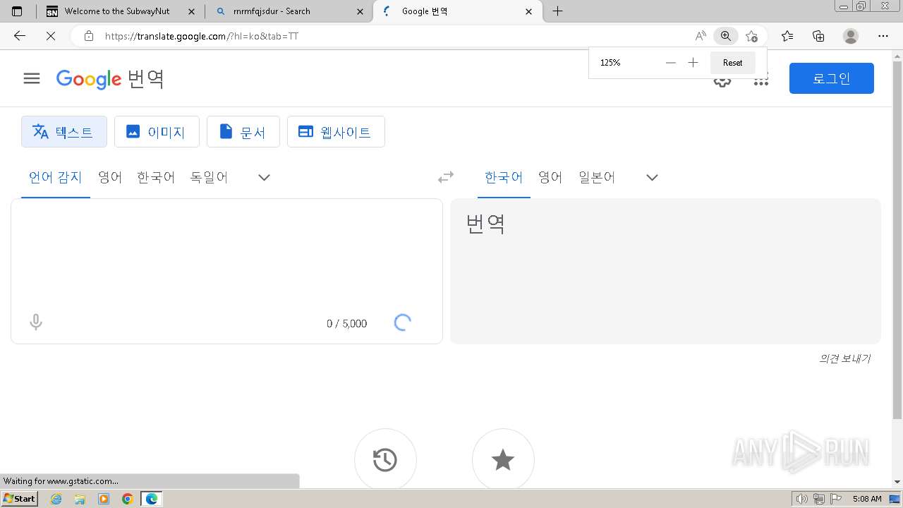The image size is (903, 508).
Task: Launch Internet Explorer from taskbar
Action: pyautogui.click(x=56, y=499)
